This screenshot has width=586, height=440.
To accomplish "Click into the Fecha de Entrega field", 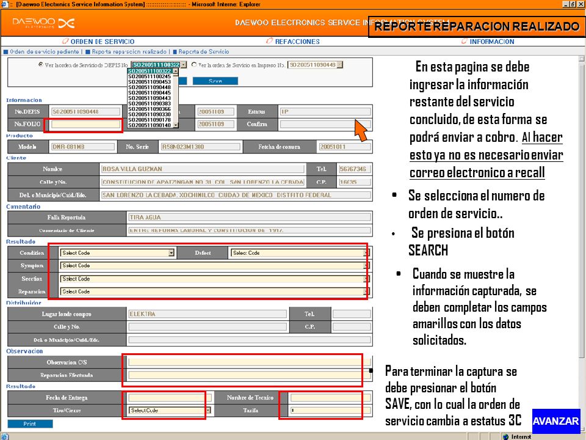I will (170, 397).
